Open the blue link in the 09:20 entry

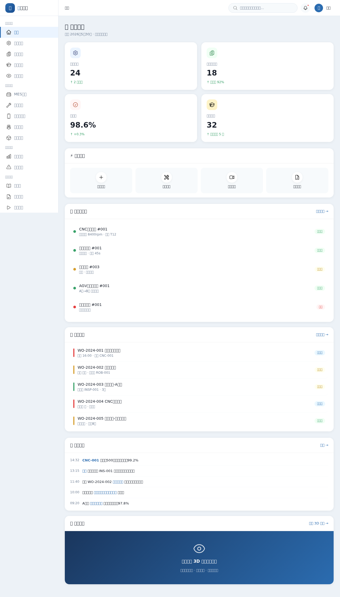[x=96, y=503]
